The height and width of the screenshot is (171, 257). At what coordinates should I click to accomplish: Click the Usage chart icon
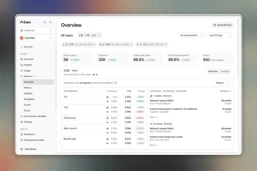click(22, 71)
